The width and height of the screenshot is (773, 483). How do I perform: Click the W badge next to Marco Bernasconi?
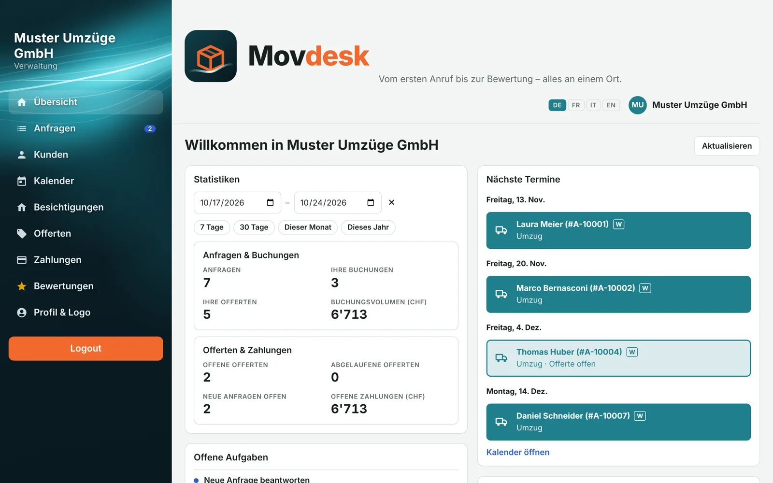pyautogui.click(x=645, y=288)
